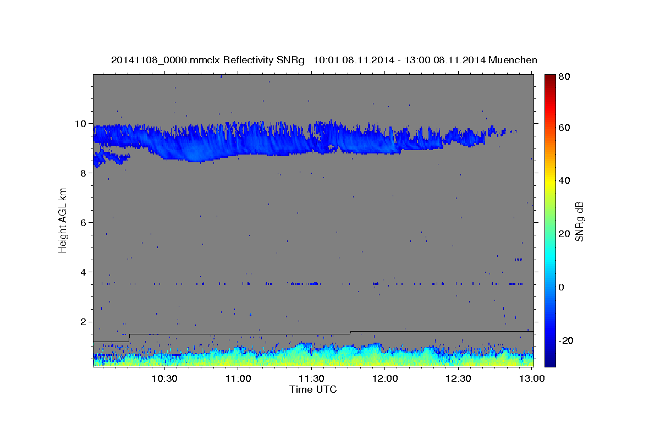Click the colorbar value 80
This screenshot has width=660, height=440.
[x=564, y=76]
